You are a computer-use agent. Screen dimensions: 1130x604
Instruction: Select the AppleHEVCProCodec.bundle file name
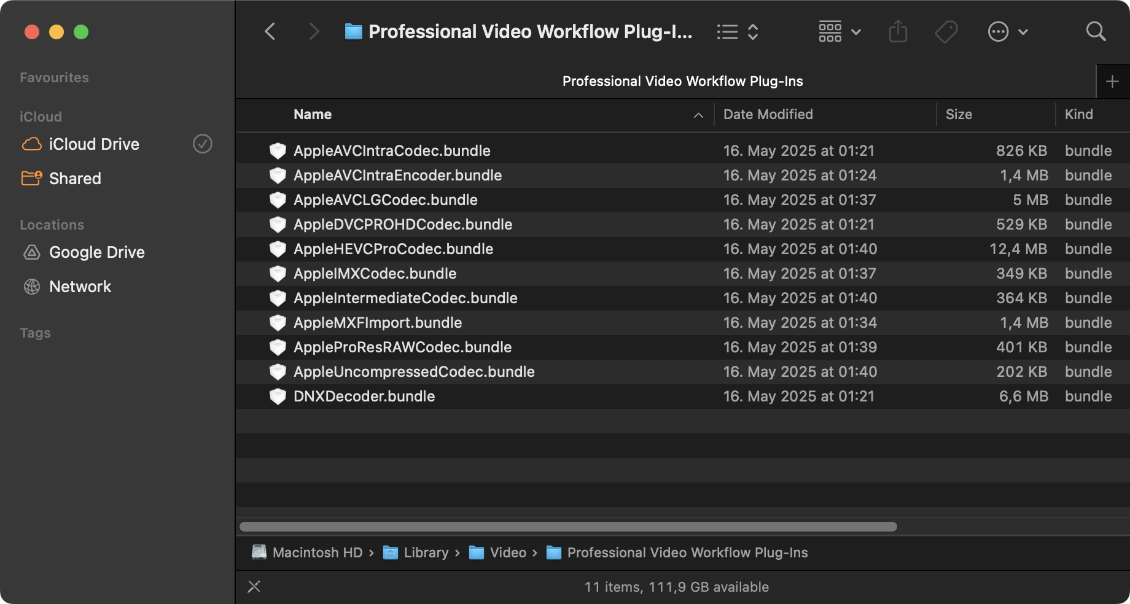tap(393, 249)
